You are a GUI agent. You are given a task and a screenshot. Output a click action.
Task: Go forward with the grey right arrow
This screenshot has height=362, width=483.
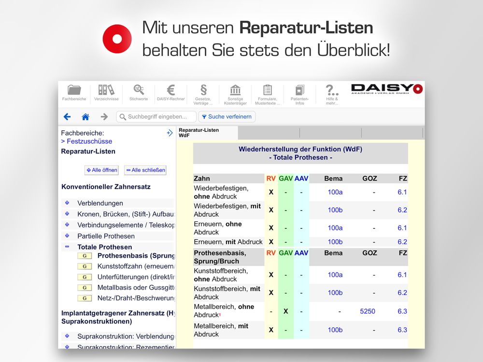coord(104,117)
